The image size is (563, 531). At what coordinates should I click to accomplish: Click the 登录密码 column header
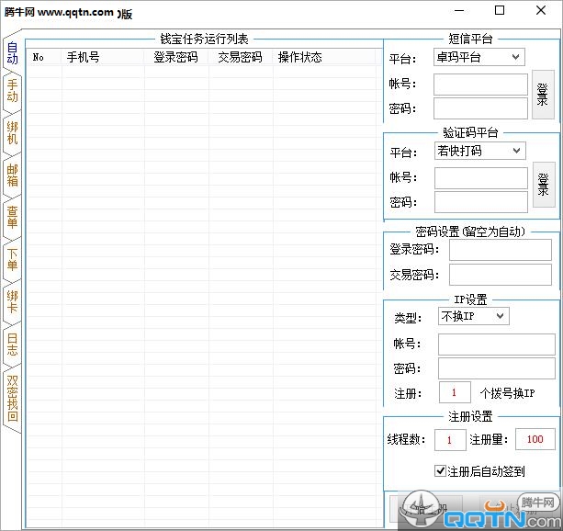pyautogui.click(x=176, y=58)
